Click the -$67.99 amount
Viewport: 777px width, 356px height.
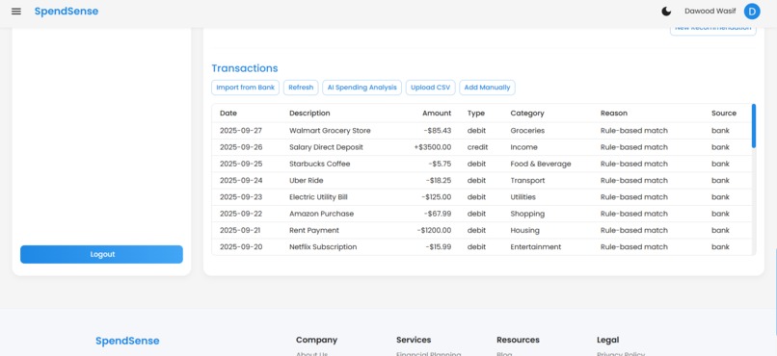point(438,214)
